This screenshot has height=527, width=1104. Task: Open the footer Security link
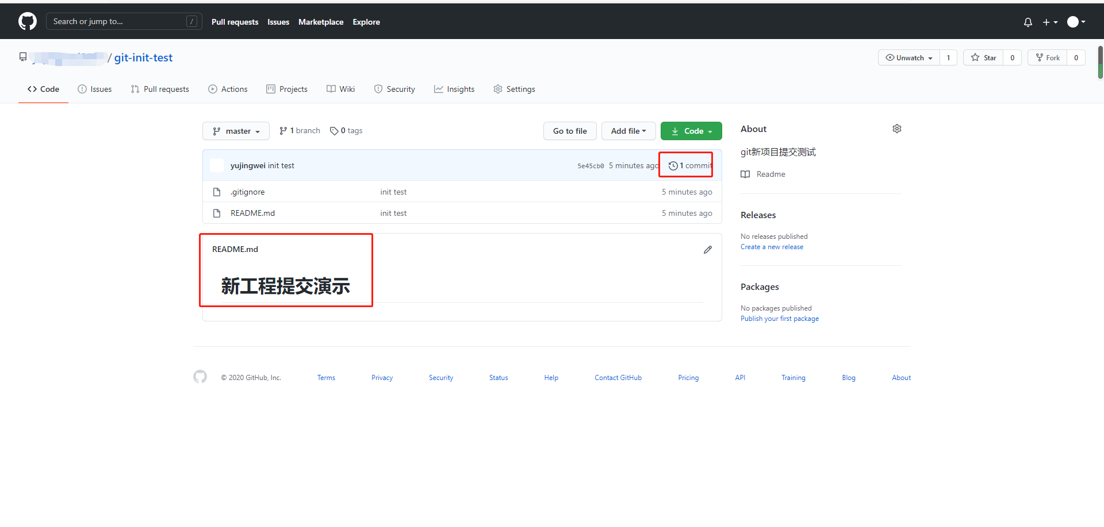[441, 378]
